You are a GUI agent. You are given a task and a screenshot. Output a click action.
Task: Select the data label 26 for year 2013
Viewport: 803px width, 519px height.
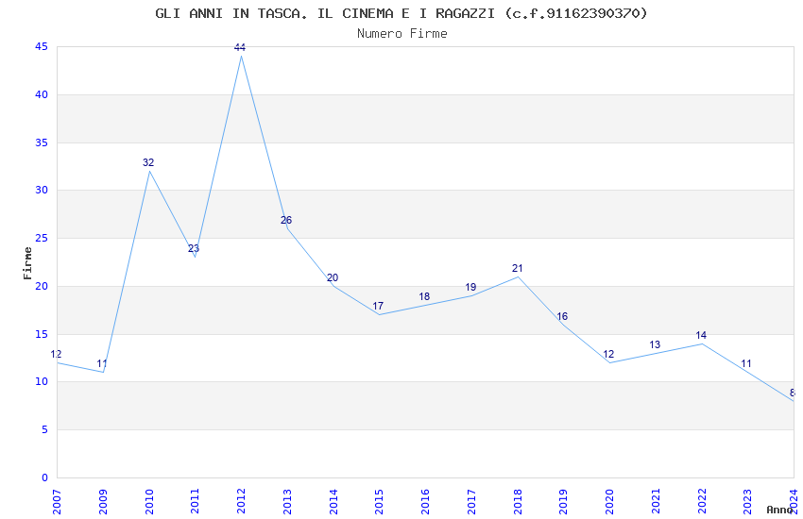(x=286, y=221)
